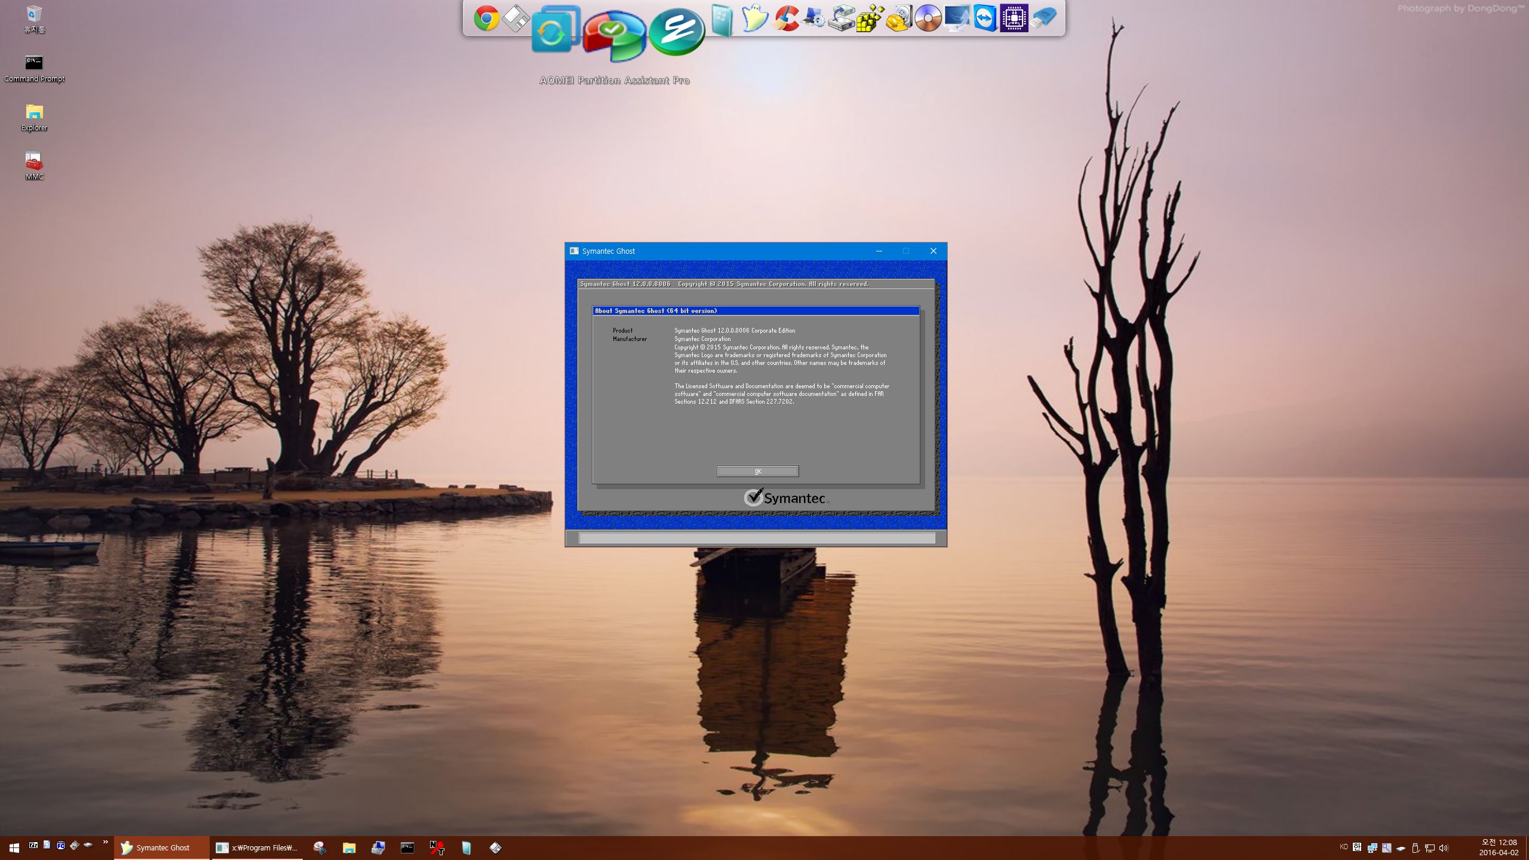Launch TeamViewer from the top dock

pos(985,18)
